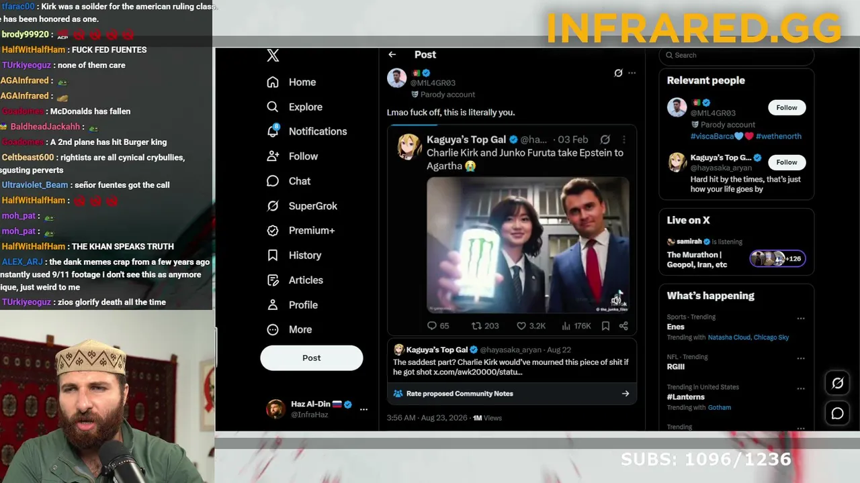
Task: Click the +126 listeners pill
Action: tap(777, 259)
